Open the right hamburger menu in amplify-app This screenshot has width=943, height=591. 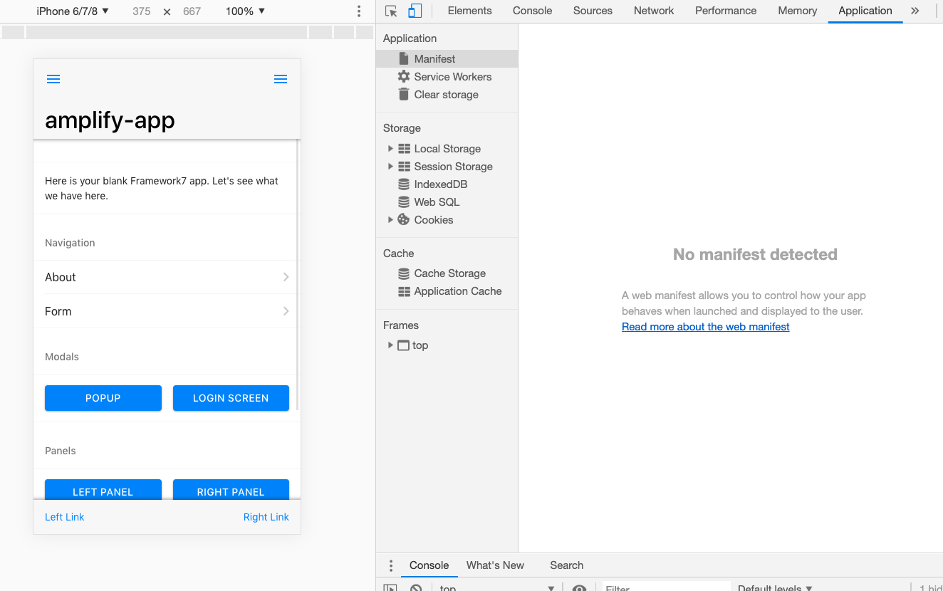(x=281, y=79)
